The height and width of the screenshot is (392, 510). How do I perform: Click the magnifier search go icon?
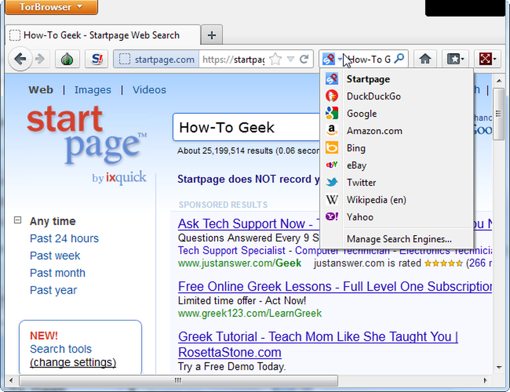pyautogui.click(x=399, y=59)
